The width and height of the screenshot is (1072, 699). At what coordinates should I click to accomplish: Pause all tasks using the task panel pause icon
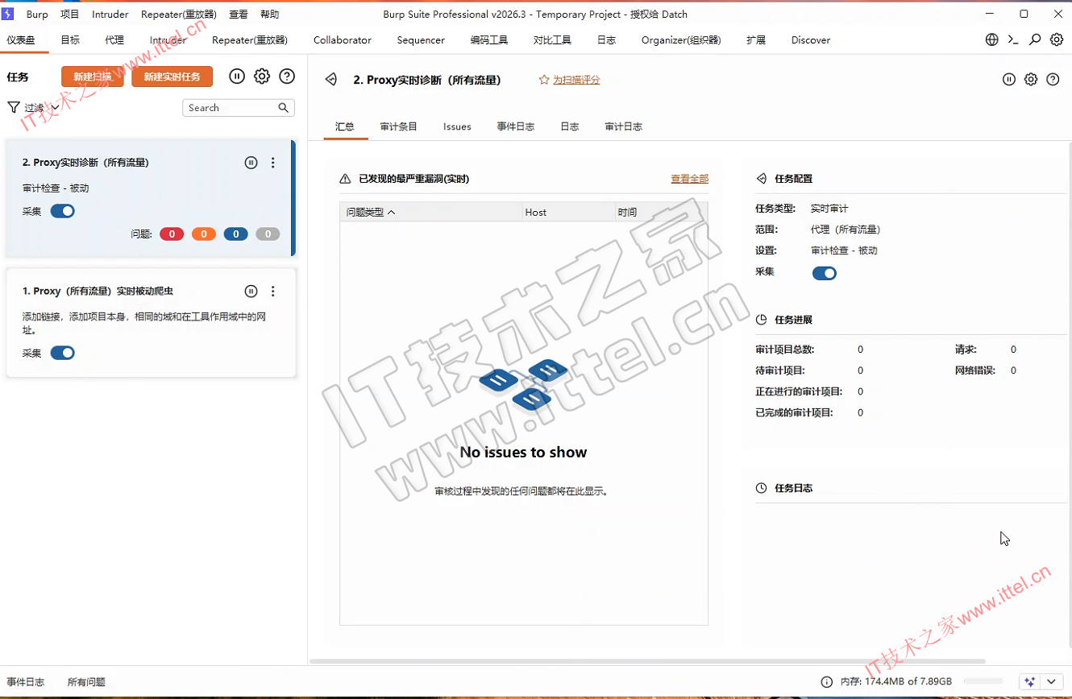237,77
